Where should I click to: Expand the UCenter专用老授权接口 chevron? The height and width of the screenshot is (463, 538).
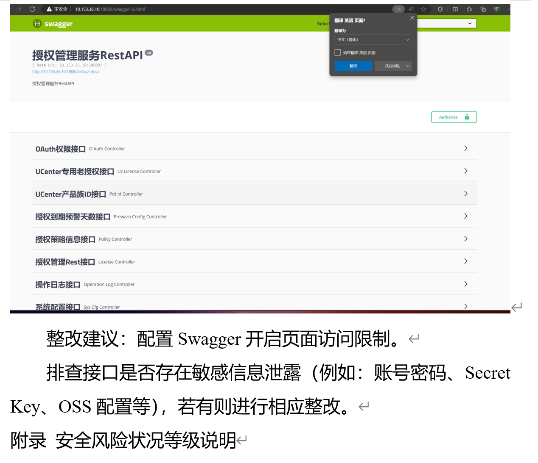coord(466,171)
